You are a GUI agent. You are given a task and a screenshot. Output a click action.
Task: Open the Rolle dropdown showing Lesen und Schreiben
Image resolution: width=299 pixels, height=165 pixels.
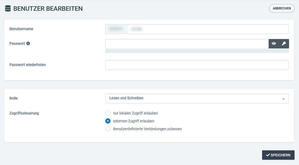pos(194,98)
